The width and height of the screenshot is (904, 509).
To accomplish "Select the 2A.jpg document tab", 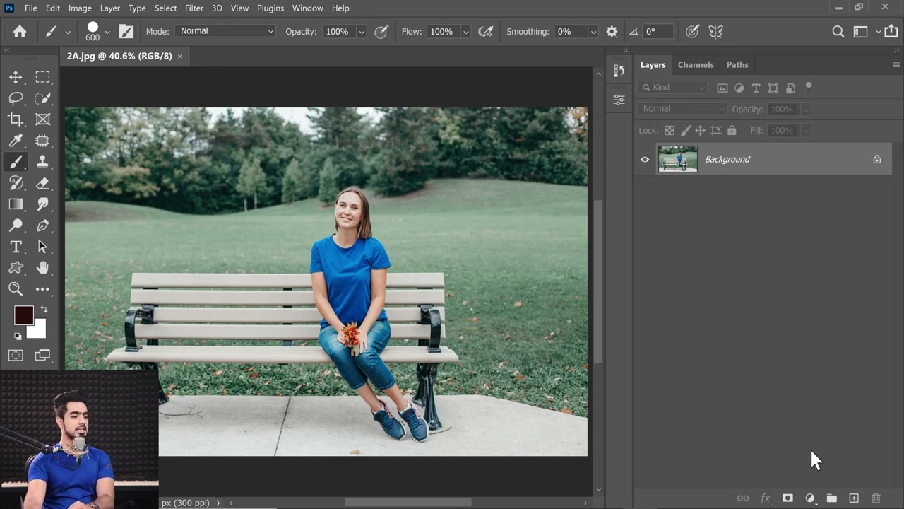I will tap(119, 56).
